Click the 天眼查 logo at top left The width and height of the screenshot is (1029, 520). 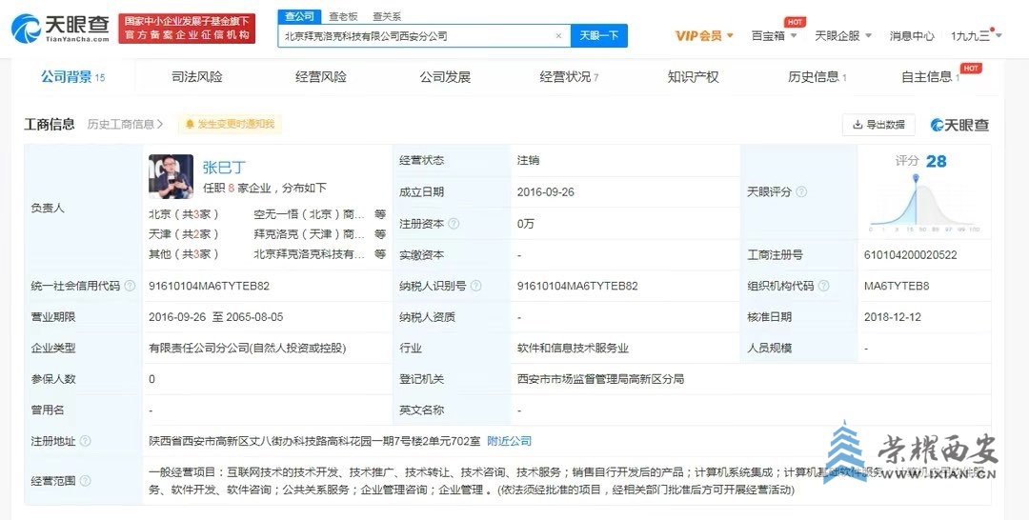pos(60,29)
